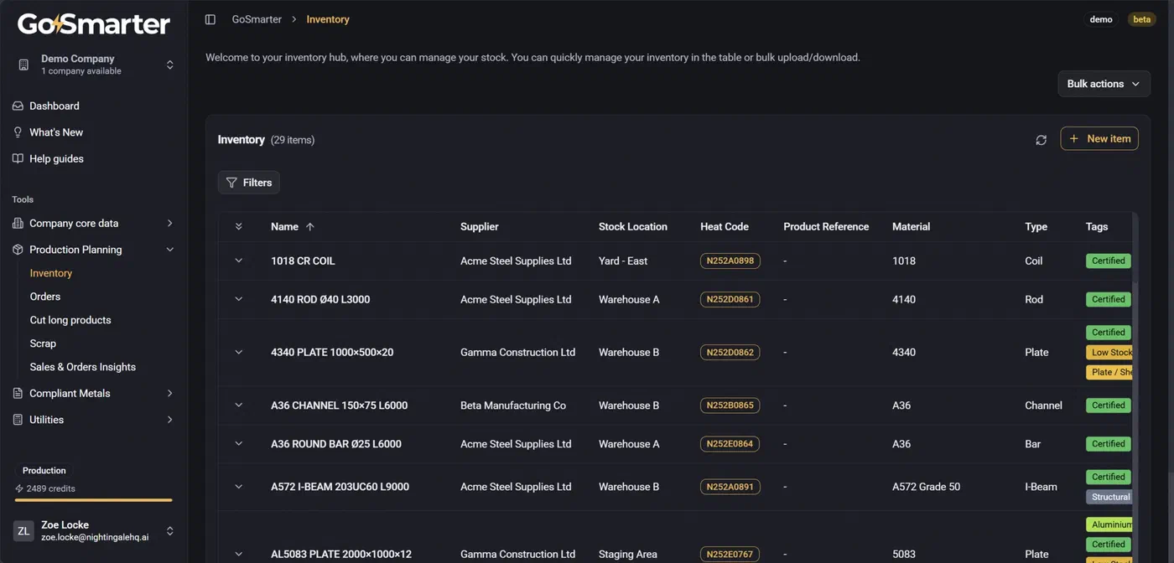Click the Demo Company building icon

[x=23, y=65]
